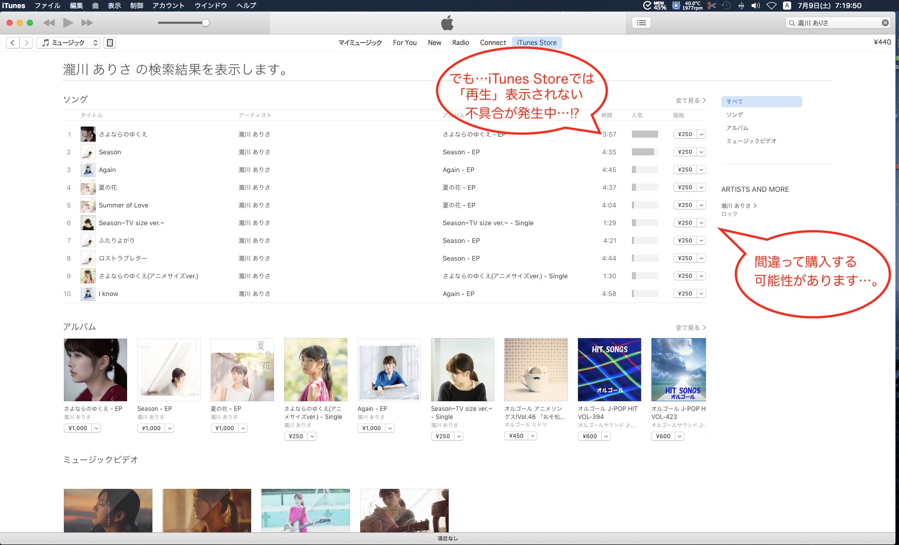Open the アカウント menu

[x=168, y=6]
